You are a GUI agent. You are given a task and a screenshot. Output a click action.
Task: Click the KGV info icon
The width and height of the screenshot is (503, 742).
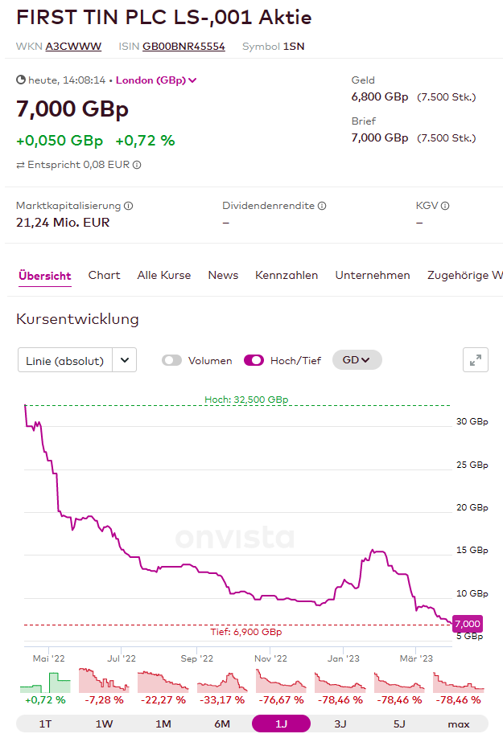(445, 207)
